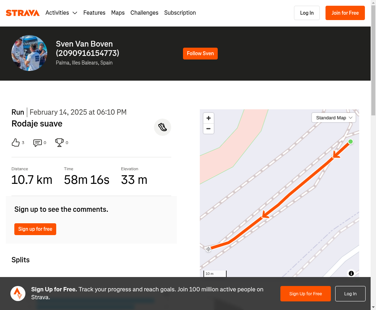Click the February 14, 2025 activity date

(x=78, y=112)
